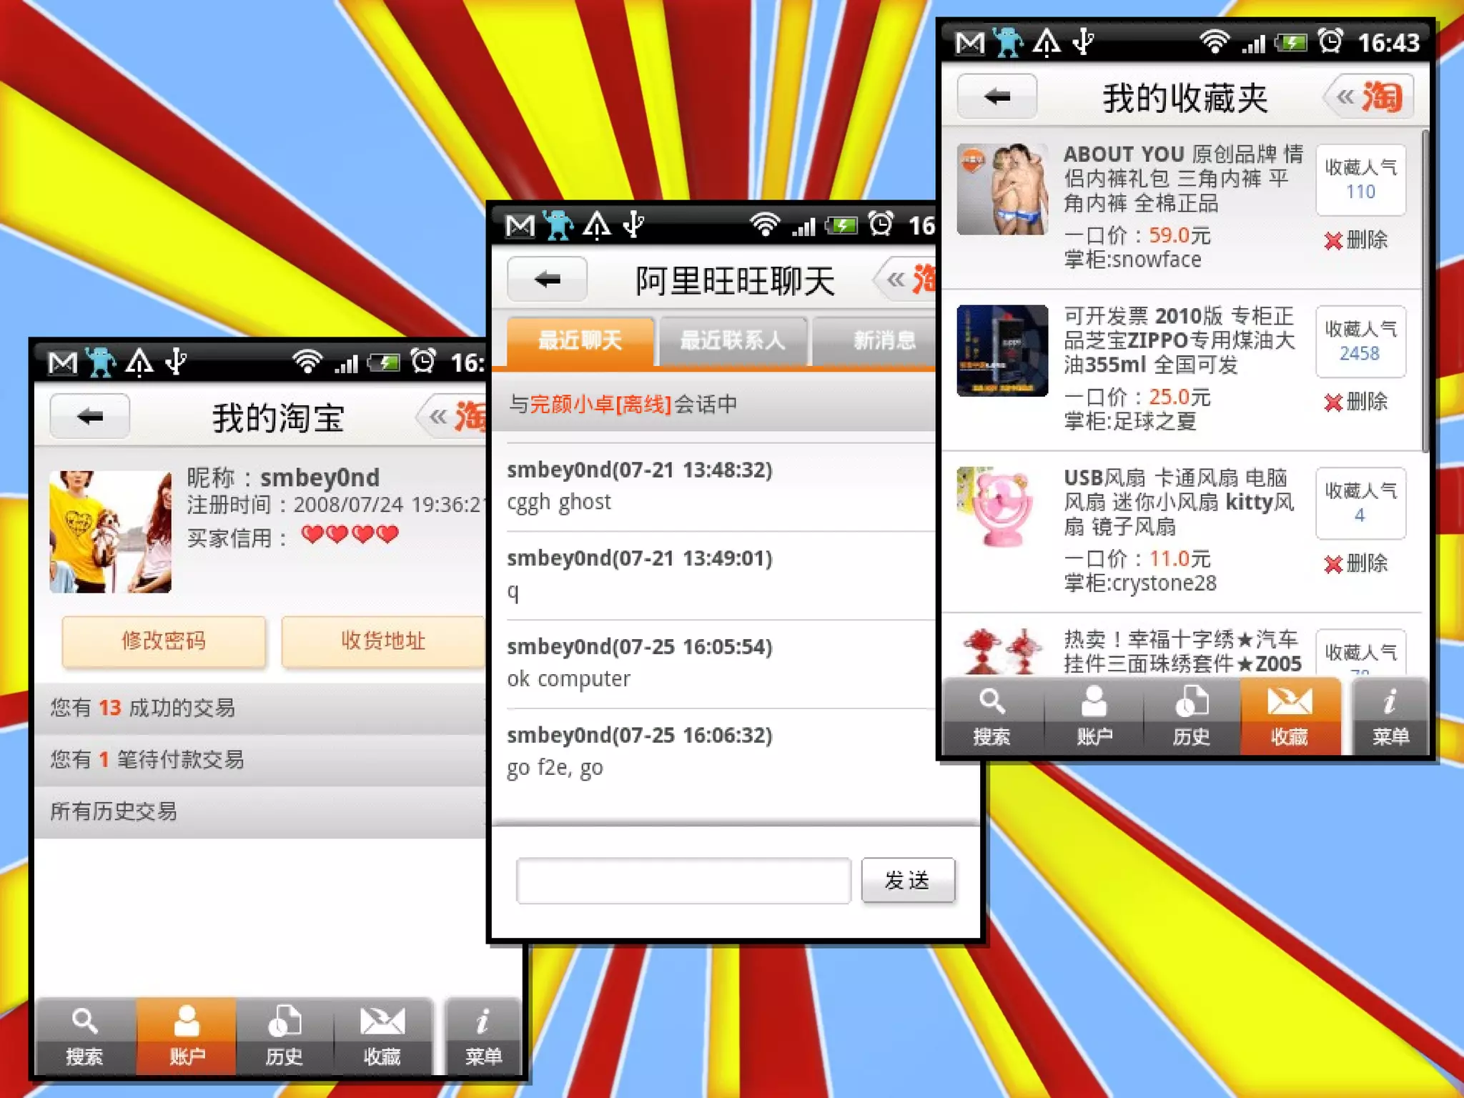Select 账户 icon in 我的收藏夹 bottom bar
The height and width of the screenshot is (1098, 1464).
1094,717
